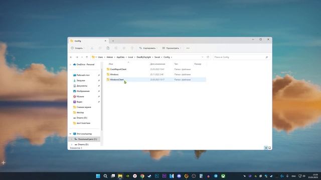Switch to large icons view
Image resolution: width=321 pixels, height=180 pixels.
pos(270,148)
